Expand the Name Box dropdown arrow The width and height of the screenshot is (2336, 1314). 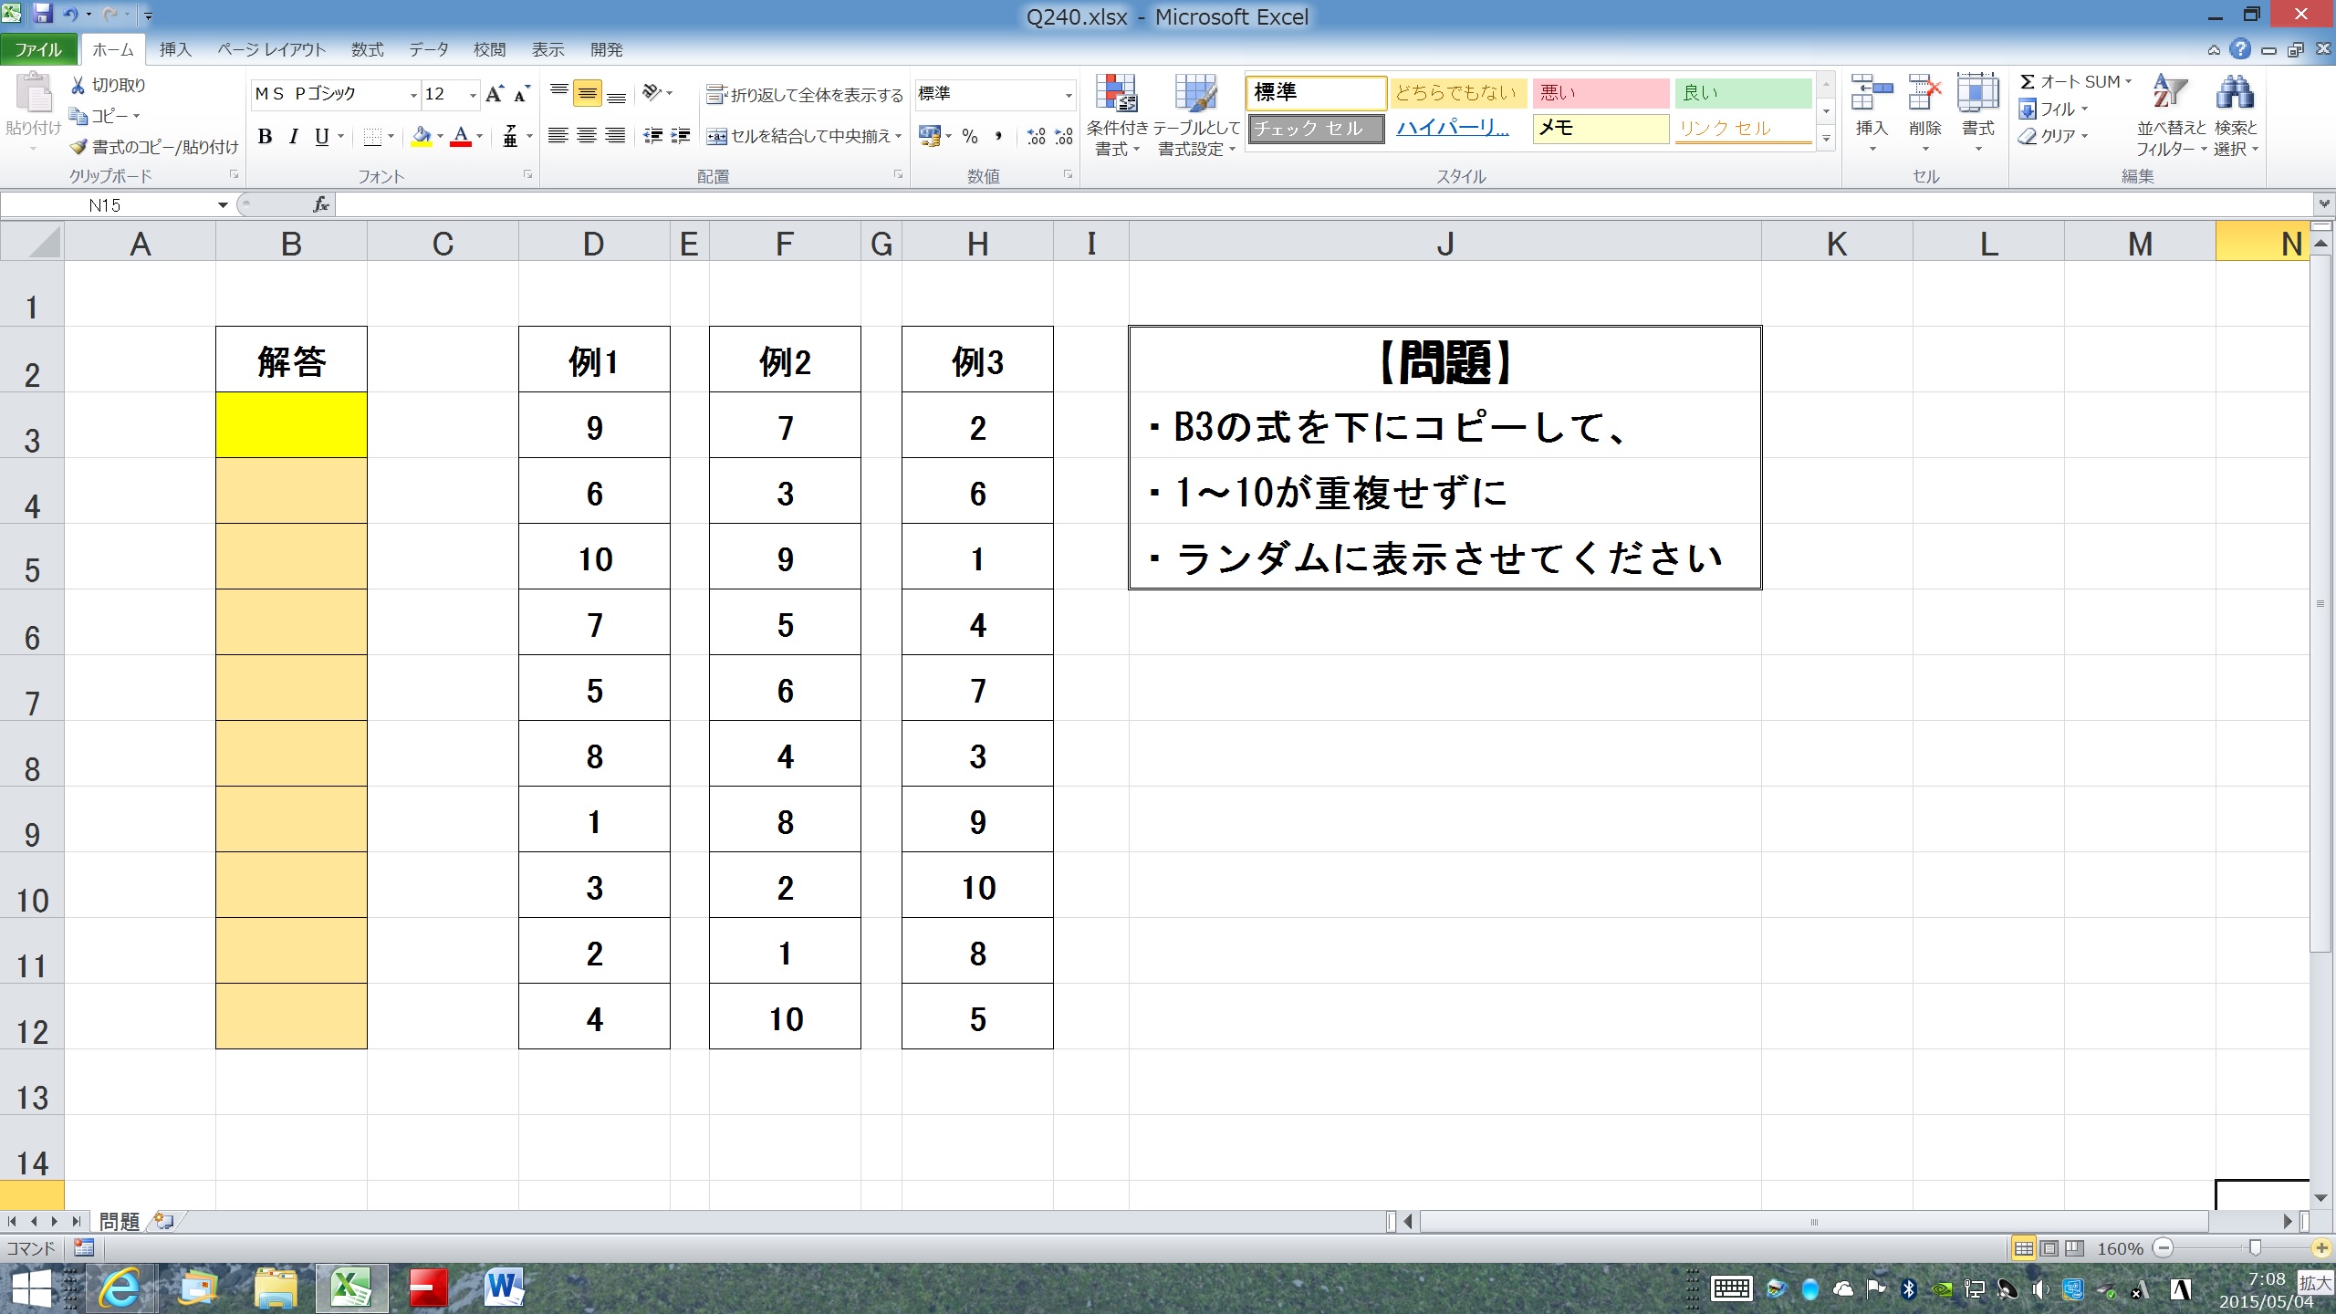coord(222,205)
